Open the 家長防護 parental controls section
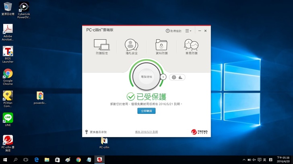Viewport: 293px width, 164px height. coord(191,46)
